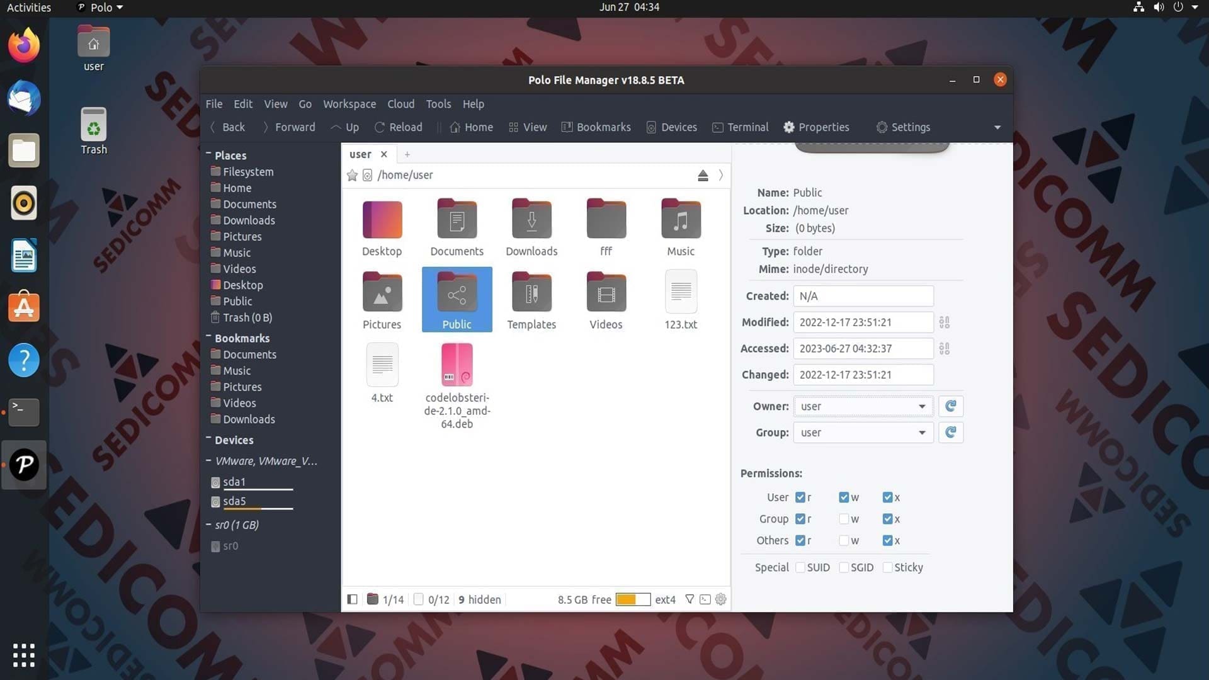
Task: Open the filter funnel icon in status bar
Action: click(690, 599)
